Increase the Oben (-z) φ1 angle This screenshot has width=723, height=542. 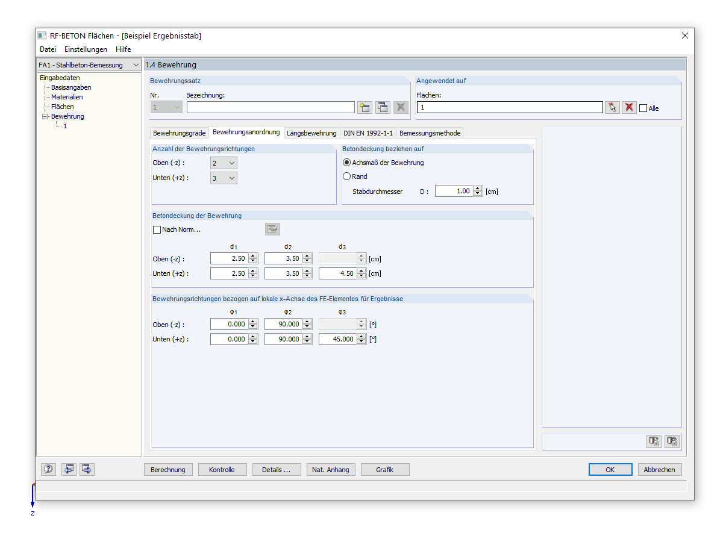coord(253,322)
